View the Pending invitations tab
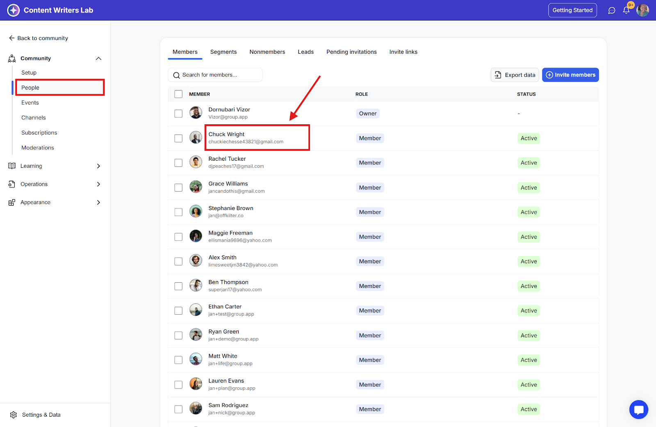 point(352,52)
